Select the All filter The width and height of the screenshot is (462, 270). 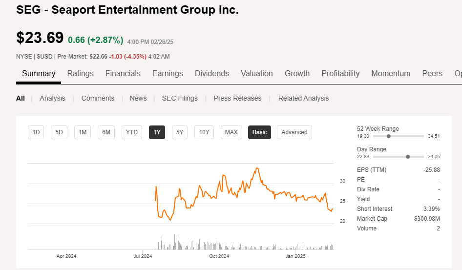[x=21, y=98]
